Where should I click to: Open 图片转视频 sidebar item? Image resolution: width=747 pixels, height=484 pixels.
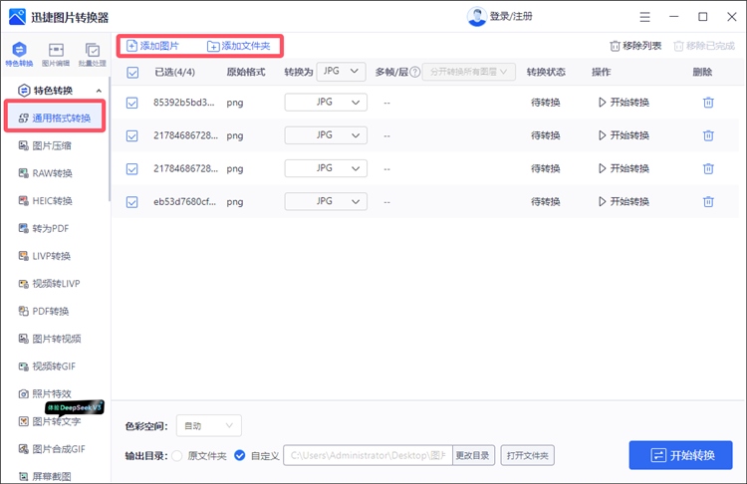50,339
